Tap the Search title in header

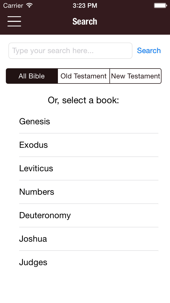tap(85, 21)
